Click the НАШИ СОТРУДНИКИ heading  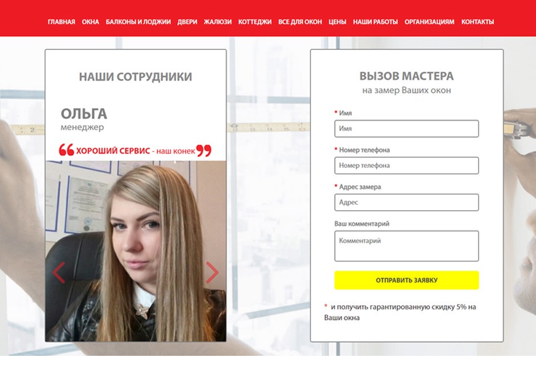point(135,76)
